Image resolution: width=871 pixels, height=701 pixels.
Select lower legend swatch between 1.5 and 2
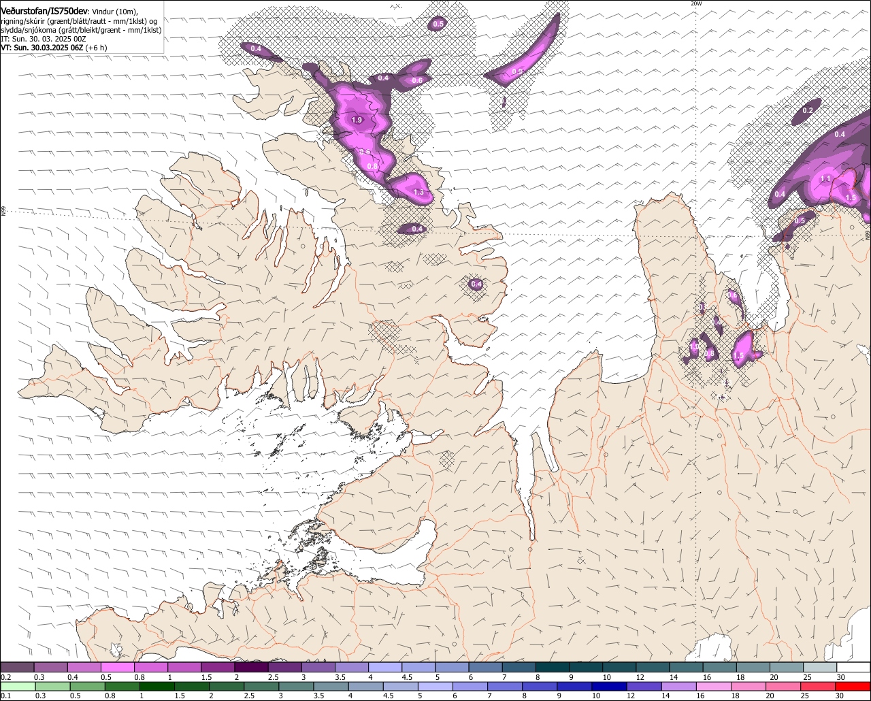tap(192, 686)
